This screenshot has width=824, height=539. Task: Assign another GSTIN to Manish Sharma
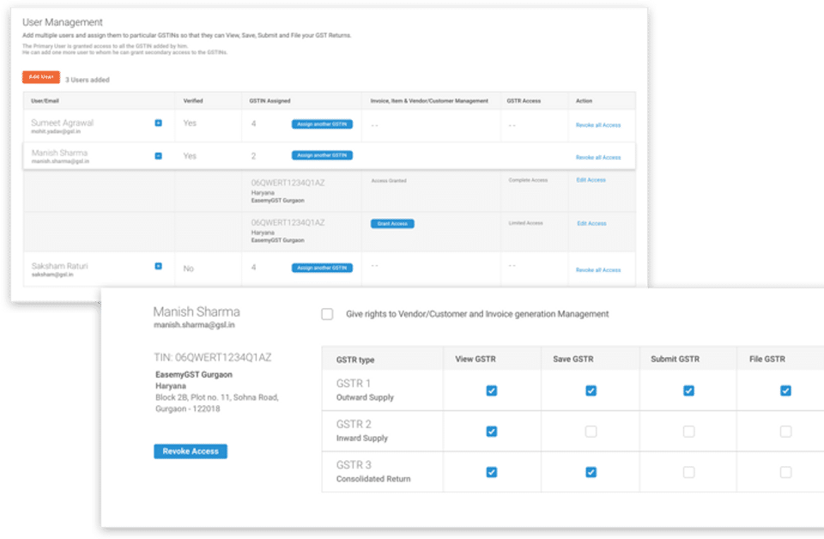pyautogui.click(x=322, y=155)
